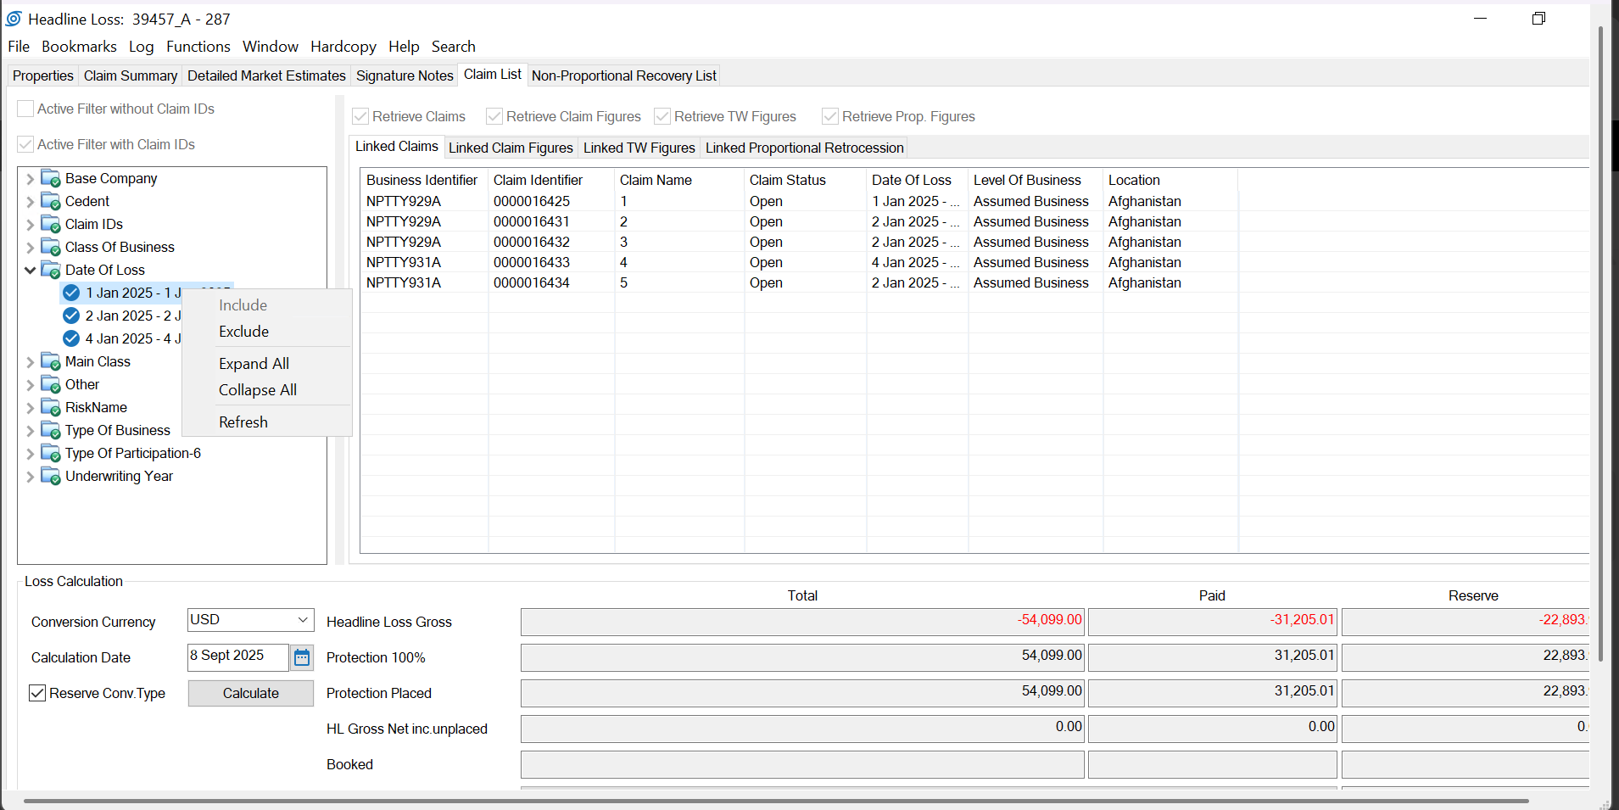Click the Base Company filter folder icon

tap(51, 179)
